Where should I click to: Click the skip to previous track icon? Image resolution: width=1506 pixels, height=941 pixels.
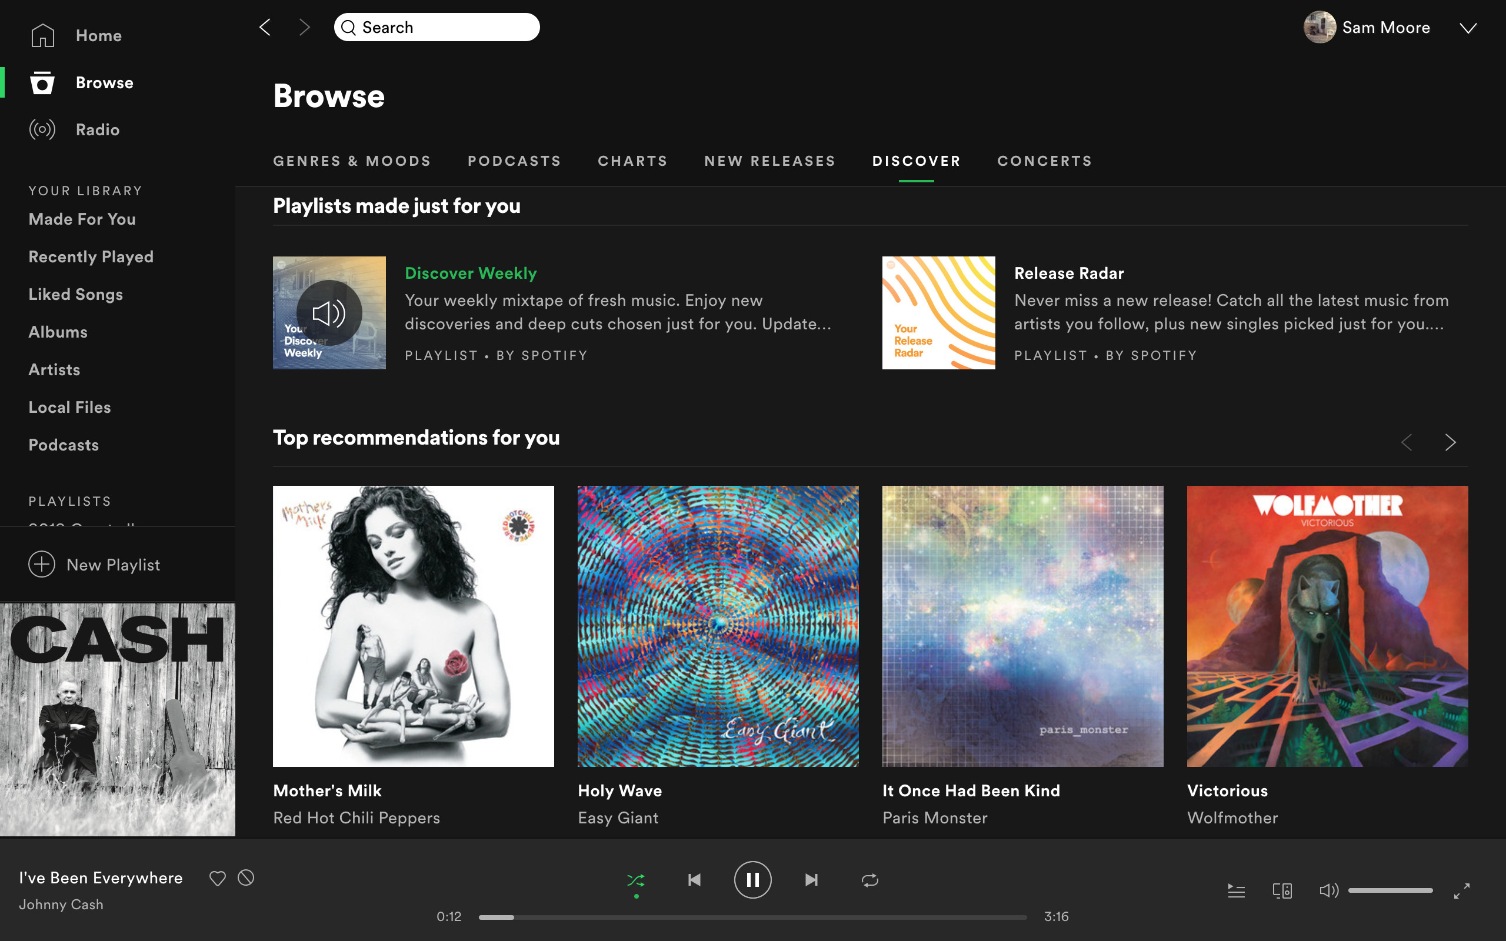click(694, 879)
